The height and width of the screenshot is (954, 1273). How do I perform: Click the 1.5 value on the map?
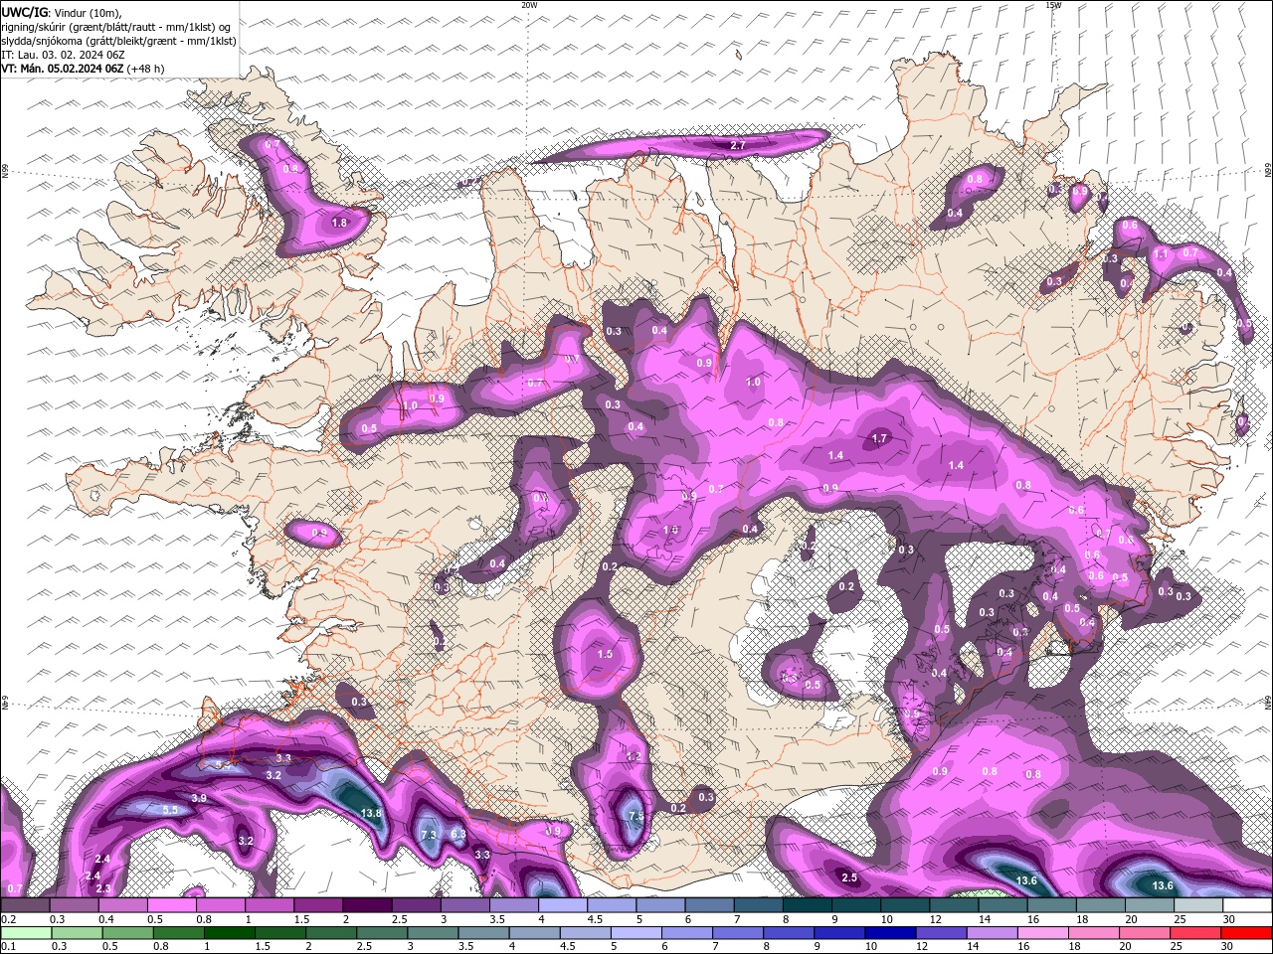point(605,654)
